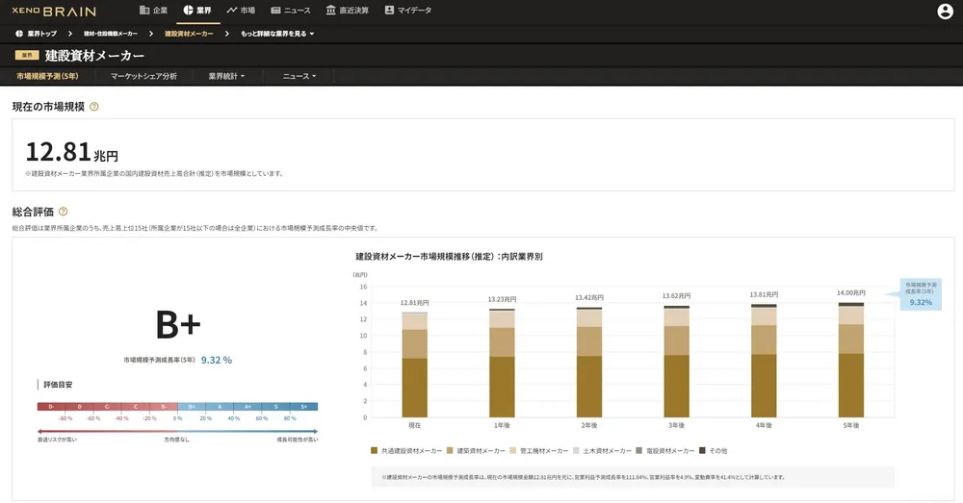Screen dimensions: 963x503
Task: Click the 4年後 axis label
Action: (764, 425)
